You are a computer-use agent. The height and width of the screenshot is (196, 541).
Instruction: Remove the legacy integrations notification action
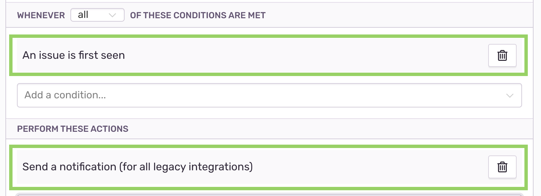click(x=502, y=167)
